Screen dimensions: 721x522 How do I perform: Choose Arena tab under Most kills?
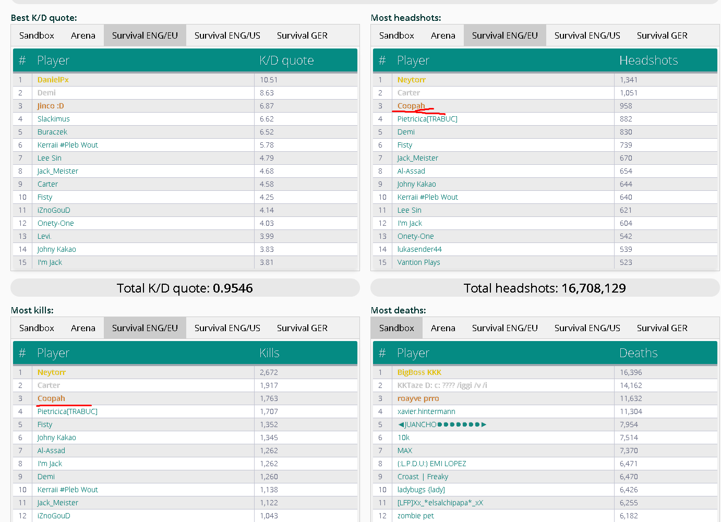pyautogui.click(x=83, y=328)
